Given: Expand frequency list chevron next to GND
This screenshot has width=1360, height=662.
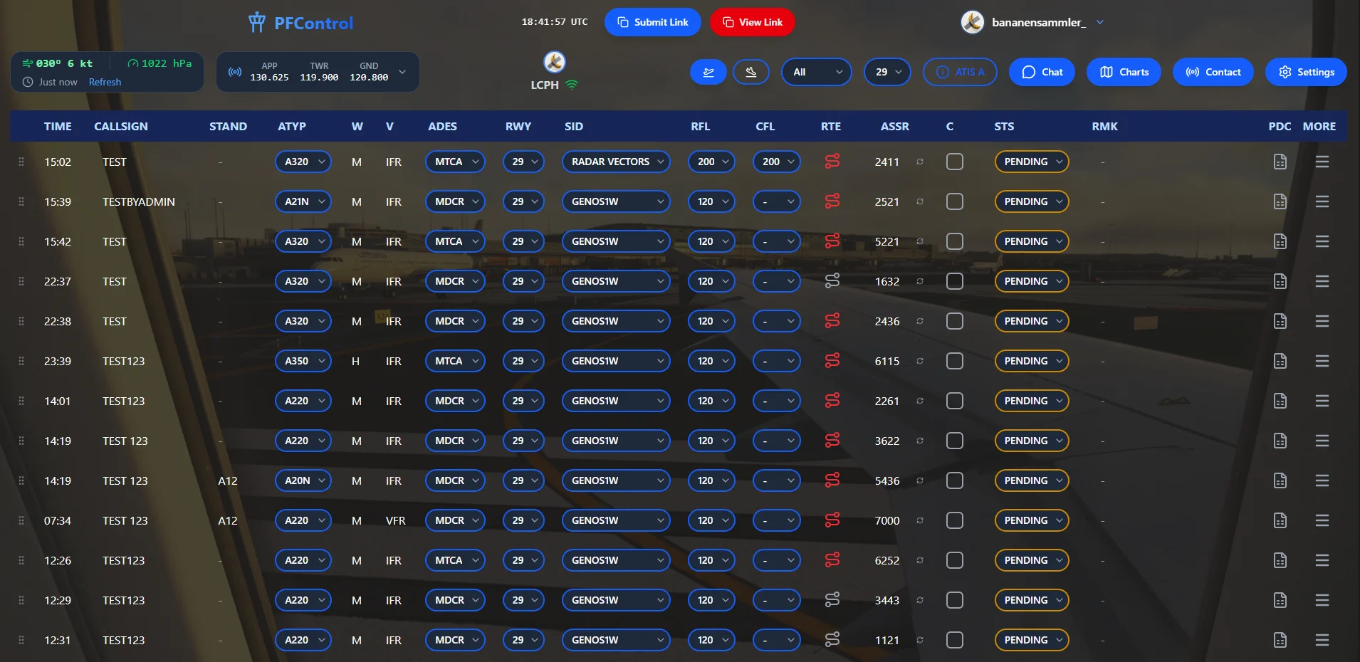Looking at the screenshot, I should pyautogui.click(x=402, y=72).
